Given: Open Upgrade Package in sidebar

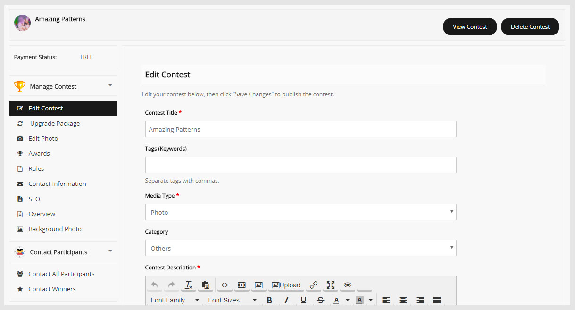Looking at the screenshot, I should [55, 123].
